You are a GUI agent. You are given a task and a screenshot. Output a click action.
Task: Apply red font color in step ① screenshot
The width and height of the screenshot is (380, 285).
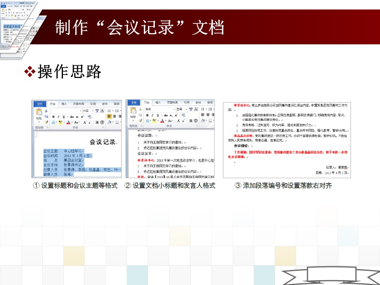(68, 122)
